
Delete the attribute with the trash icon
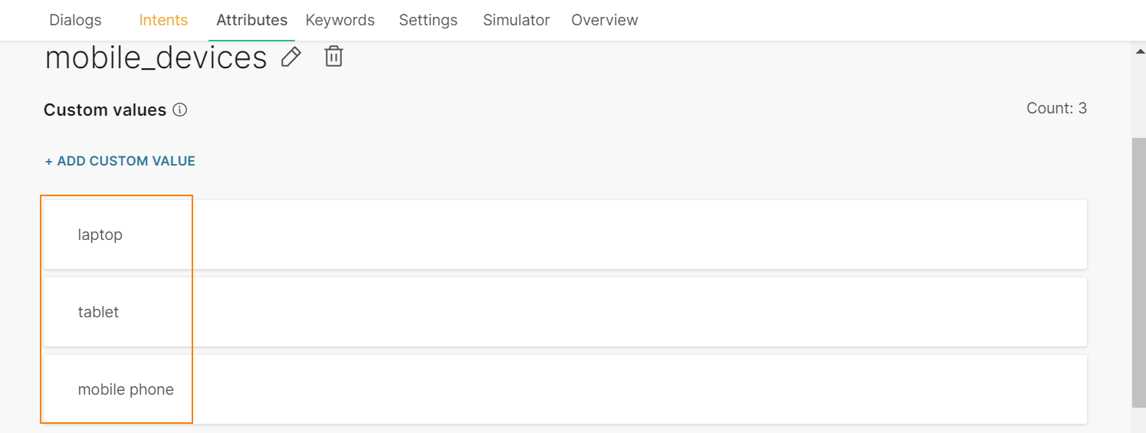(333, 57)
